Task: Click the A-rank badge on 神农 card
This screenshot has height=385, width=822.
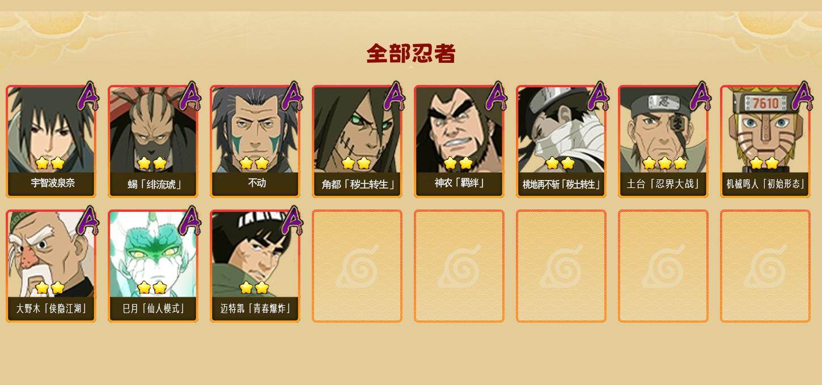Action: click(496, 96)
